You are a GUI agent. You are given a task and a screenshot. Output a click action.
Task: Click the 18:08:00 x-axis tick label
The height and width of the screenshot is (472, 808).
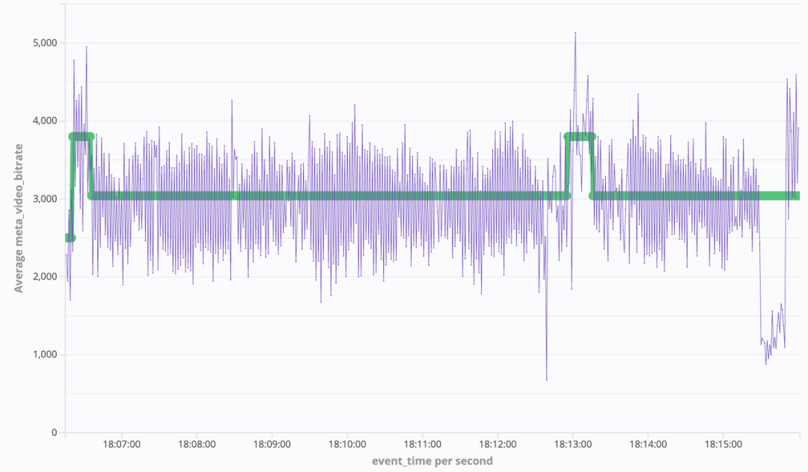coord(197,444)
